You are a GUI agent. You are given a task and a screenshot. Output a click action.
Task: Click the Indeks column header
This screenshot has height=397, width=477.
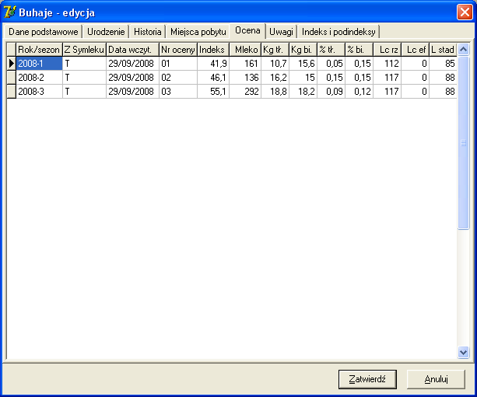pyautogui.click(x=213, y=50)
